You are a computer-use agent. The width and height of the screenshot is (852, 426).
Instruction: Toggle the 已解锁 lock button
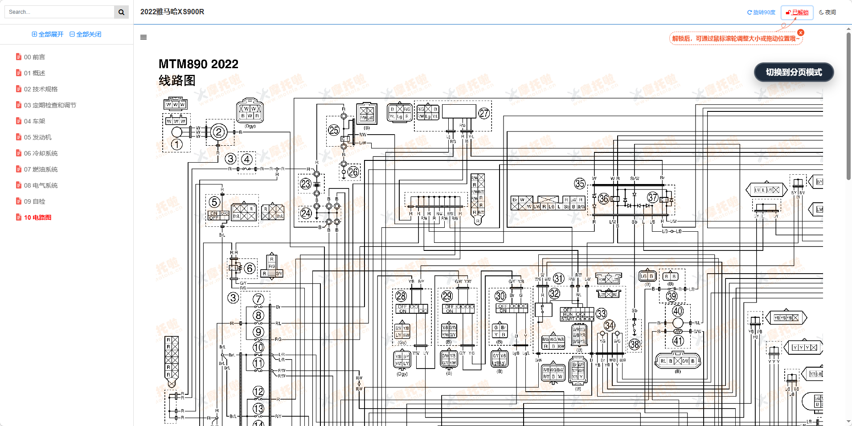[x=797, y=12]
